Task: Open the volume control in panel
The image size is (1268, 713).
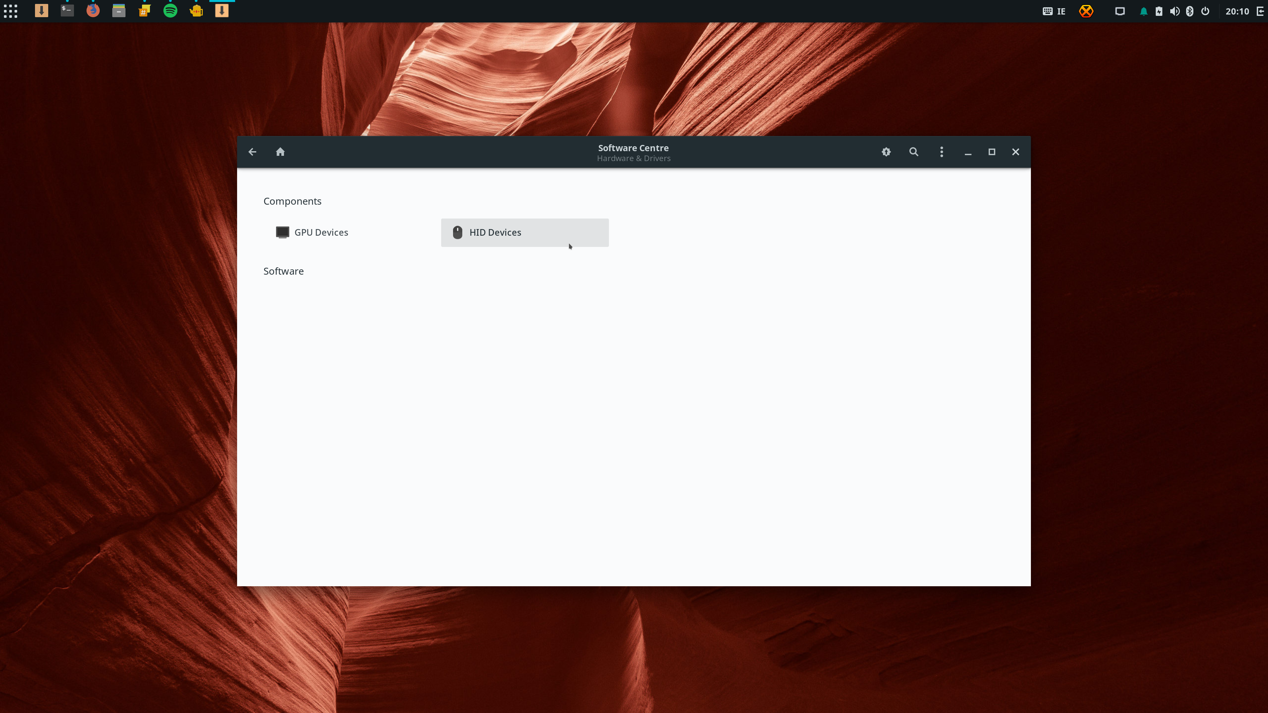Action: click(x=1175, y=11)
